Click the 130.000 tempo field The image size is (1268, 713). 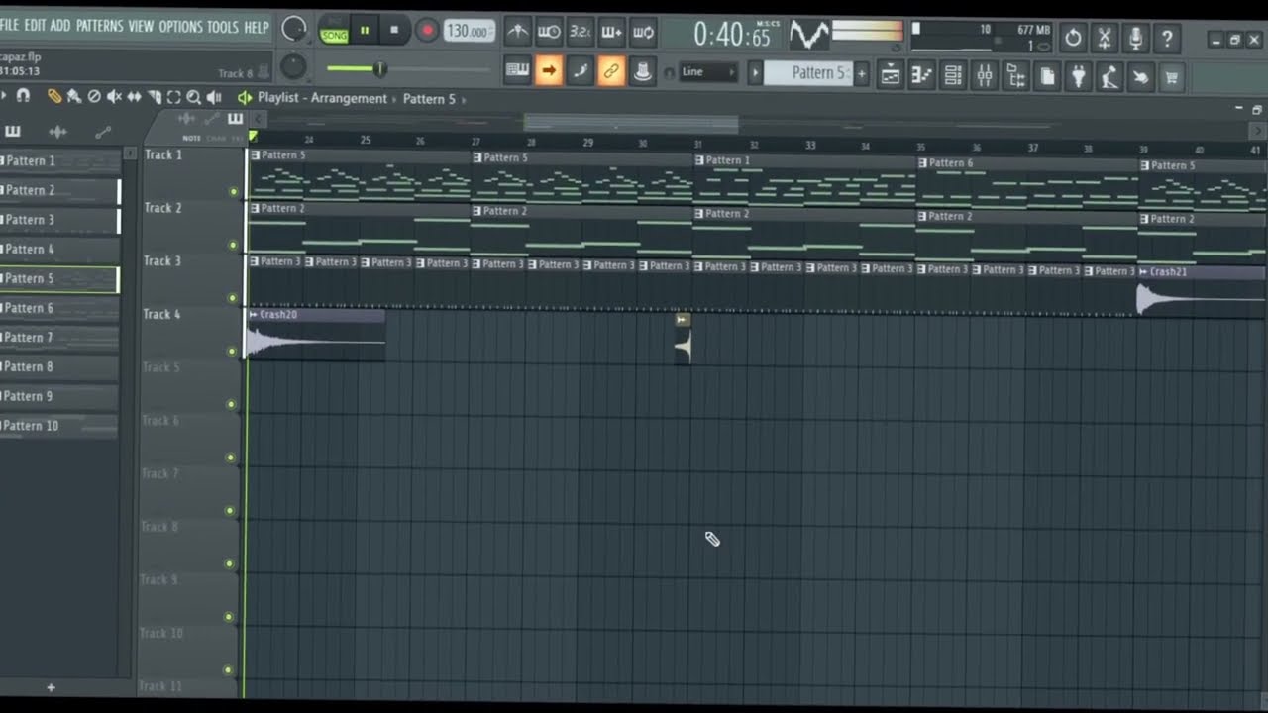coord(469,32)
